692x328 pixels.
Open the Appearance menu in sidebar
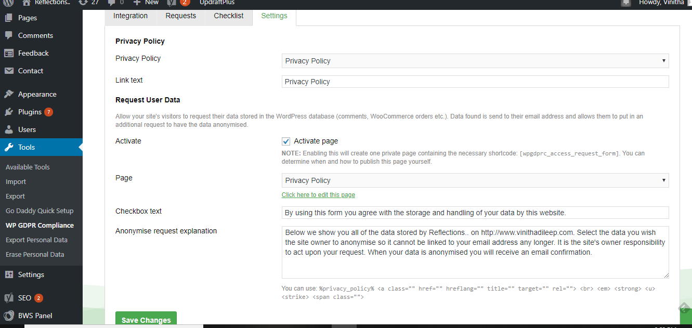tap(37, 94)
